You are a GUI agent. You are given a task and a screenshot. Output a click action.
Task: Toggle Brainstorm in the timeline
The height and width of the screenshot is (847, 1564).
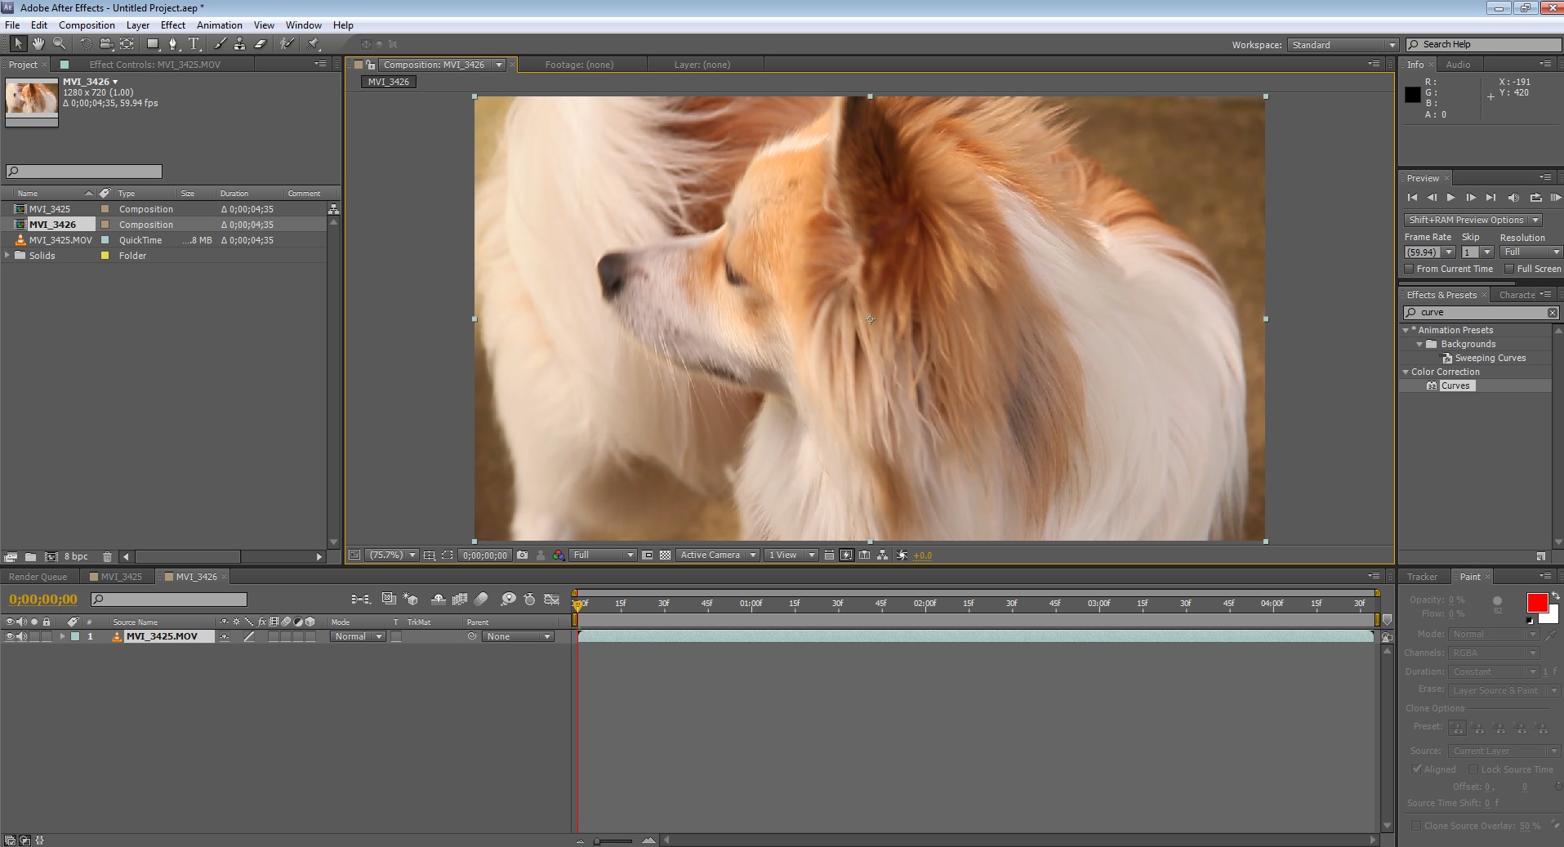[x=508, y=599]
